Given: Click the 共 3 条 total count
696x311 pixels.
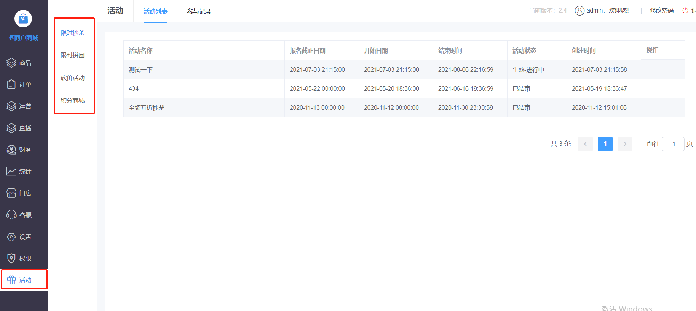Looking at the screenshot, I should click(560, 144).
